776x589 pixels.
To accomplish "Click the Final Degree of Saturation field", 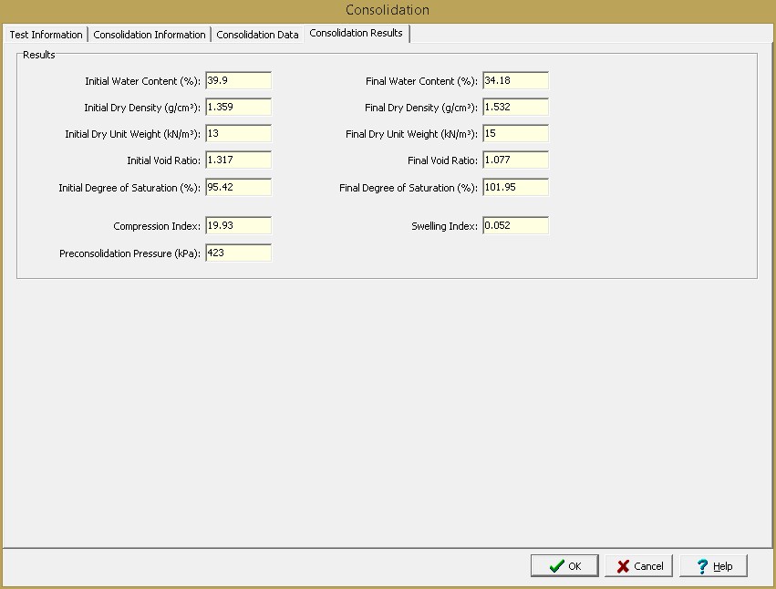I will (516, 187).
